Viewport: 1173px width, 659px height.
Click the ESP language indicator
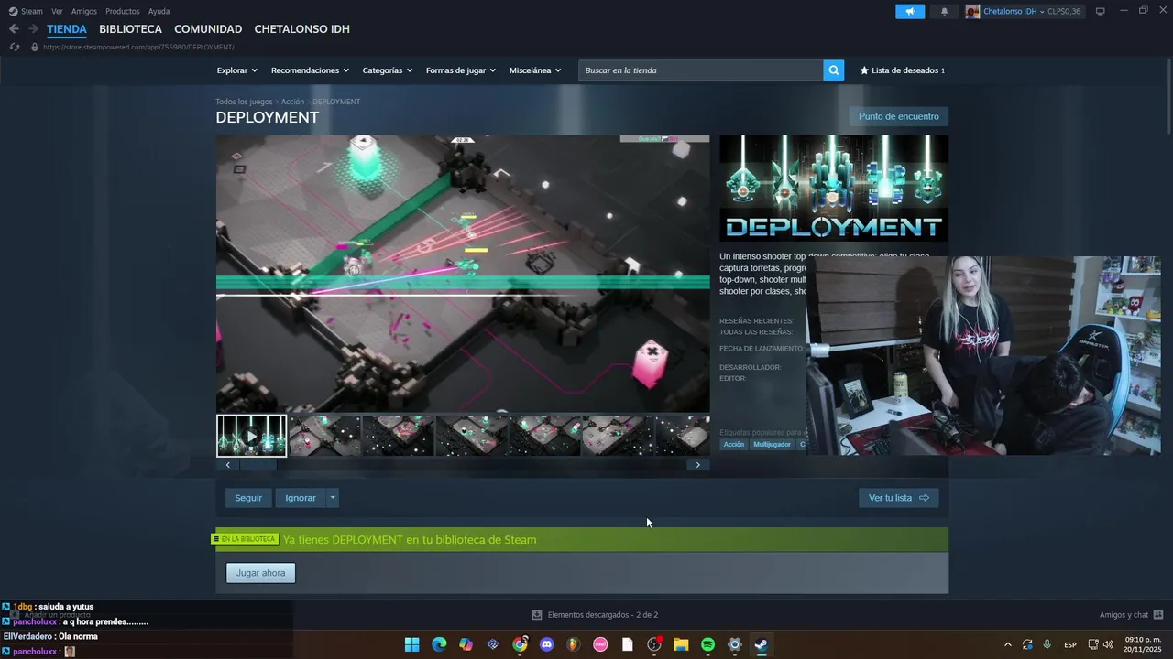[1070, 644]
